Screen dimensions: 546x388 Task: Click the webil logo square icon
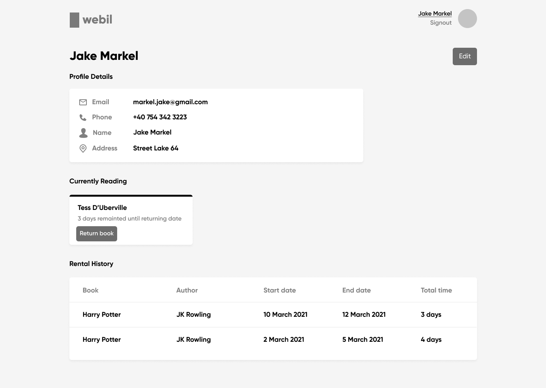click(x=74, y=20)
